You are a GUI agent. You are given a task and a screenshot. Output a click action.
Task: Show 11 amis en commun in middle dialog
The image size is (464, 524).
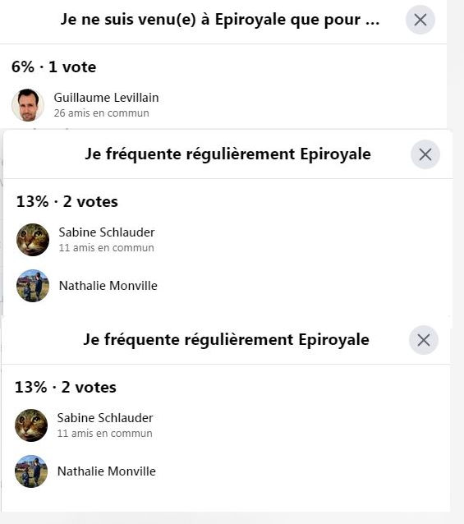pyautogui.click(x=107, y=248)
